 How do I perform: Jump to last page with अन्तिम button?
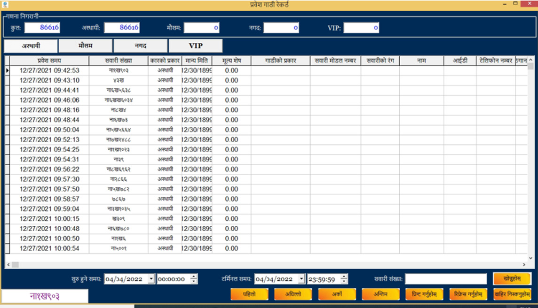(380, 294)
